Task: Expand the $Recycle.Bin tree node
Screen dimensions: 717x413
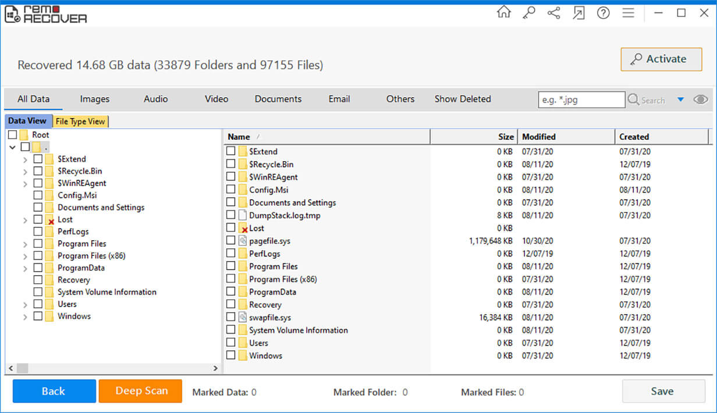Action: pyautogui.click(x=25, y=172)
